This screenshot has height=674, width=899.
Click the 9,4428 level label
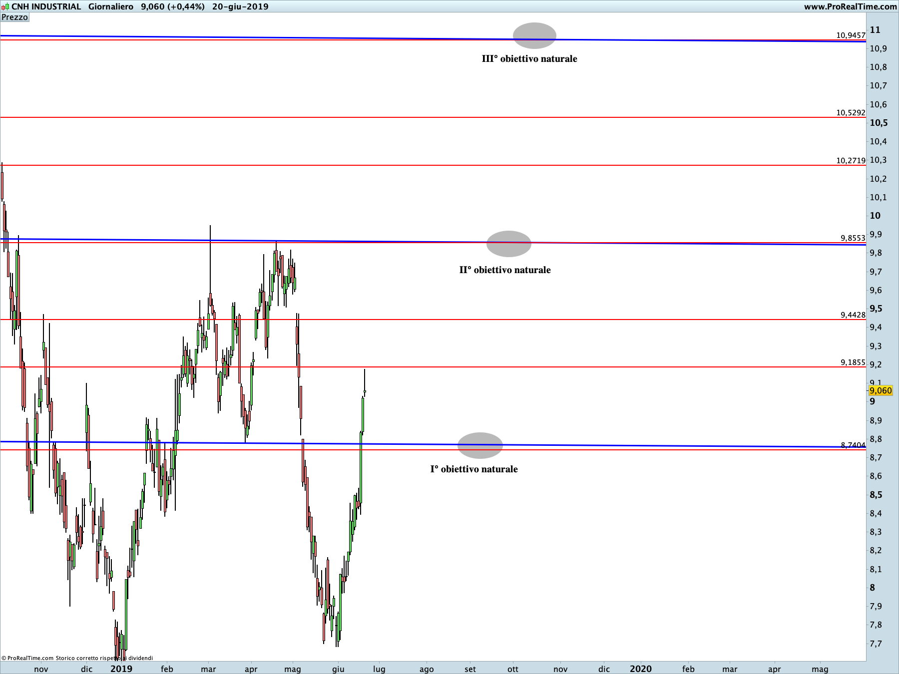(853, 315)
